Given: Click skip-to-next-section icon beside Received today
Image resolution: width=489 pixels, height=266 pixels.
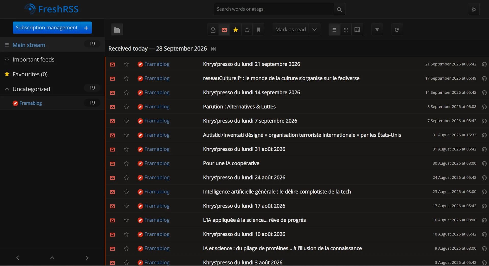Looking at the screenshot, I should click(213, 49).
